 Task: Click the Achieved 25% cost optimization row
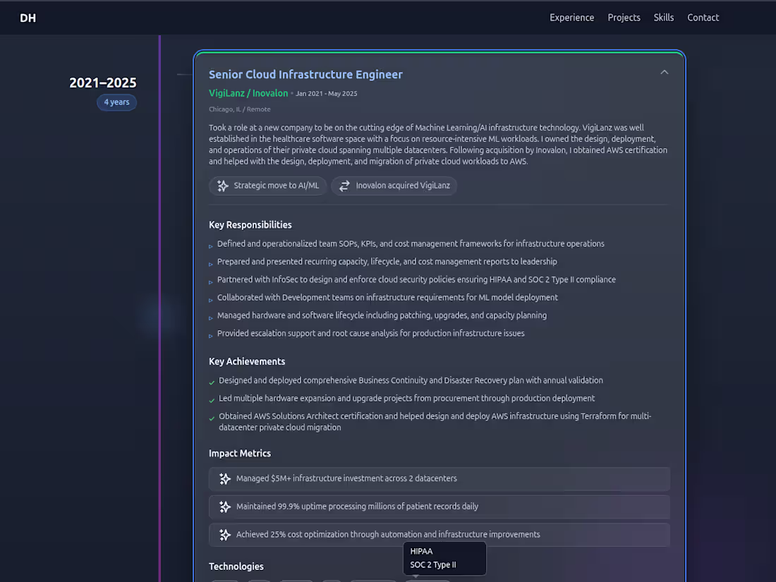(439, 535)
